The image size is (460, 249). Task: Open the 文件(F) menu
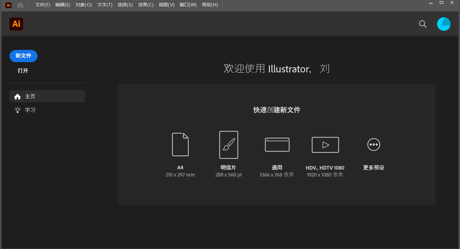[x=43, y=5]
